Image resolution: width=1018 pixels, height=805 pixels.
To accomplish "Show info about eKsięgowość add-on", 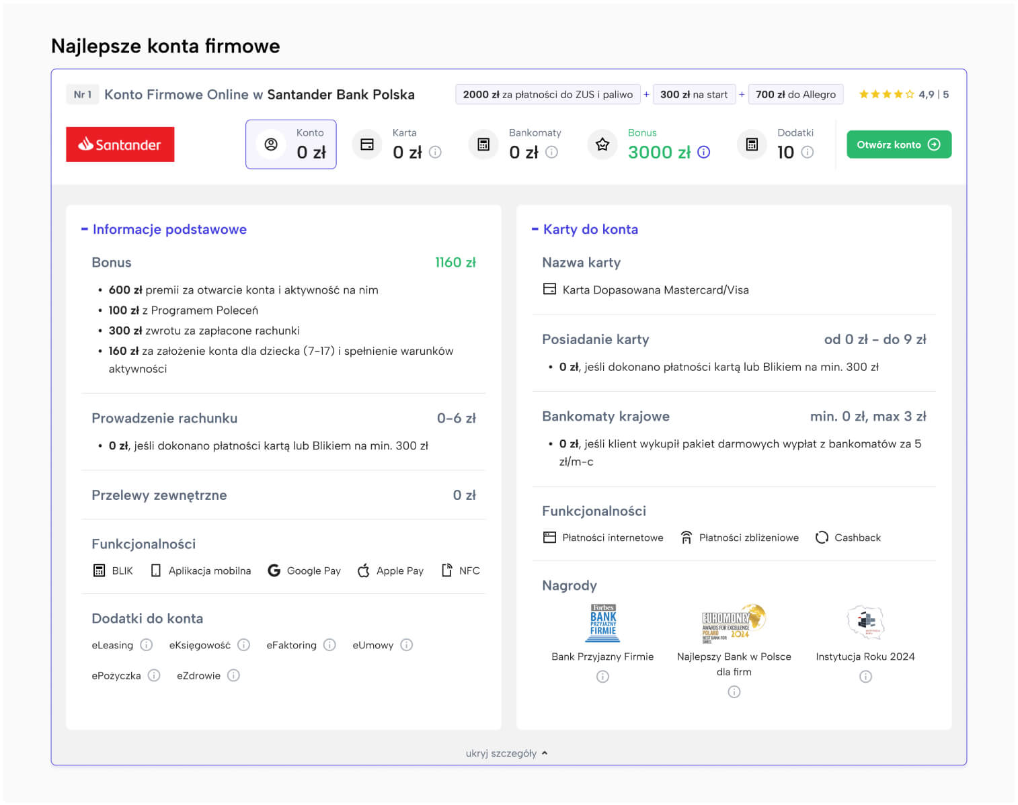I will coord(243,645).
